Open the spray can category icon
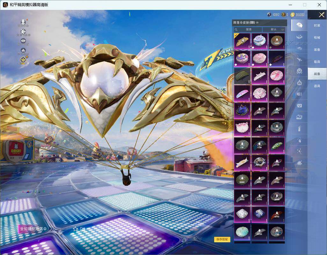The width and height of the screenshot is (327, 255). [299, 129]
